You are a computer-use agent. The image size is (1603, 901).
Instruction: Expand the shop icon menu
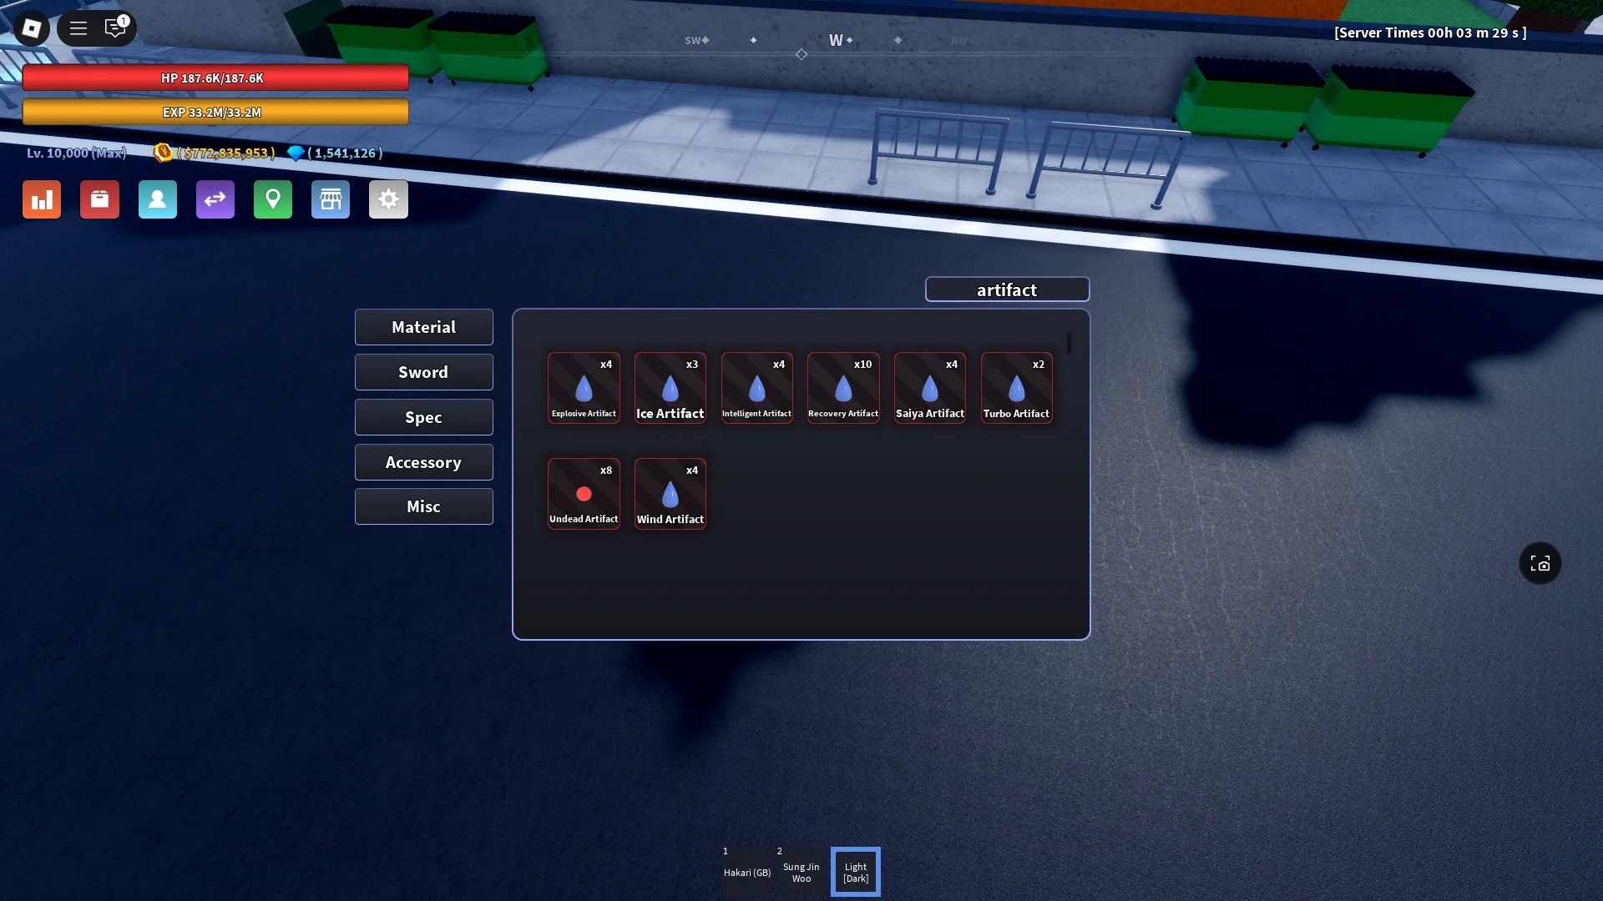pyautogui.click(x=331, y=199)
